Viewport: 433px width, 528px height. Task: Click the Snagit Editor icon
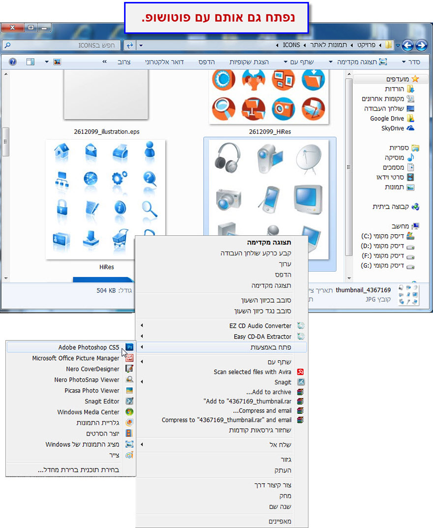(129, 401)
